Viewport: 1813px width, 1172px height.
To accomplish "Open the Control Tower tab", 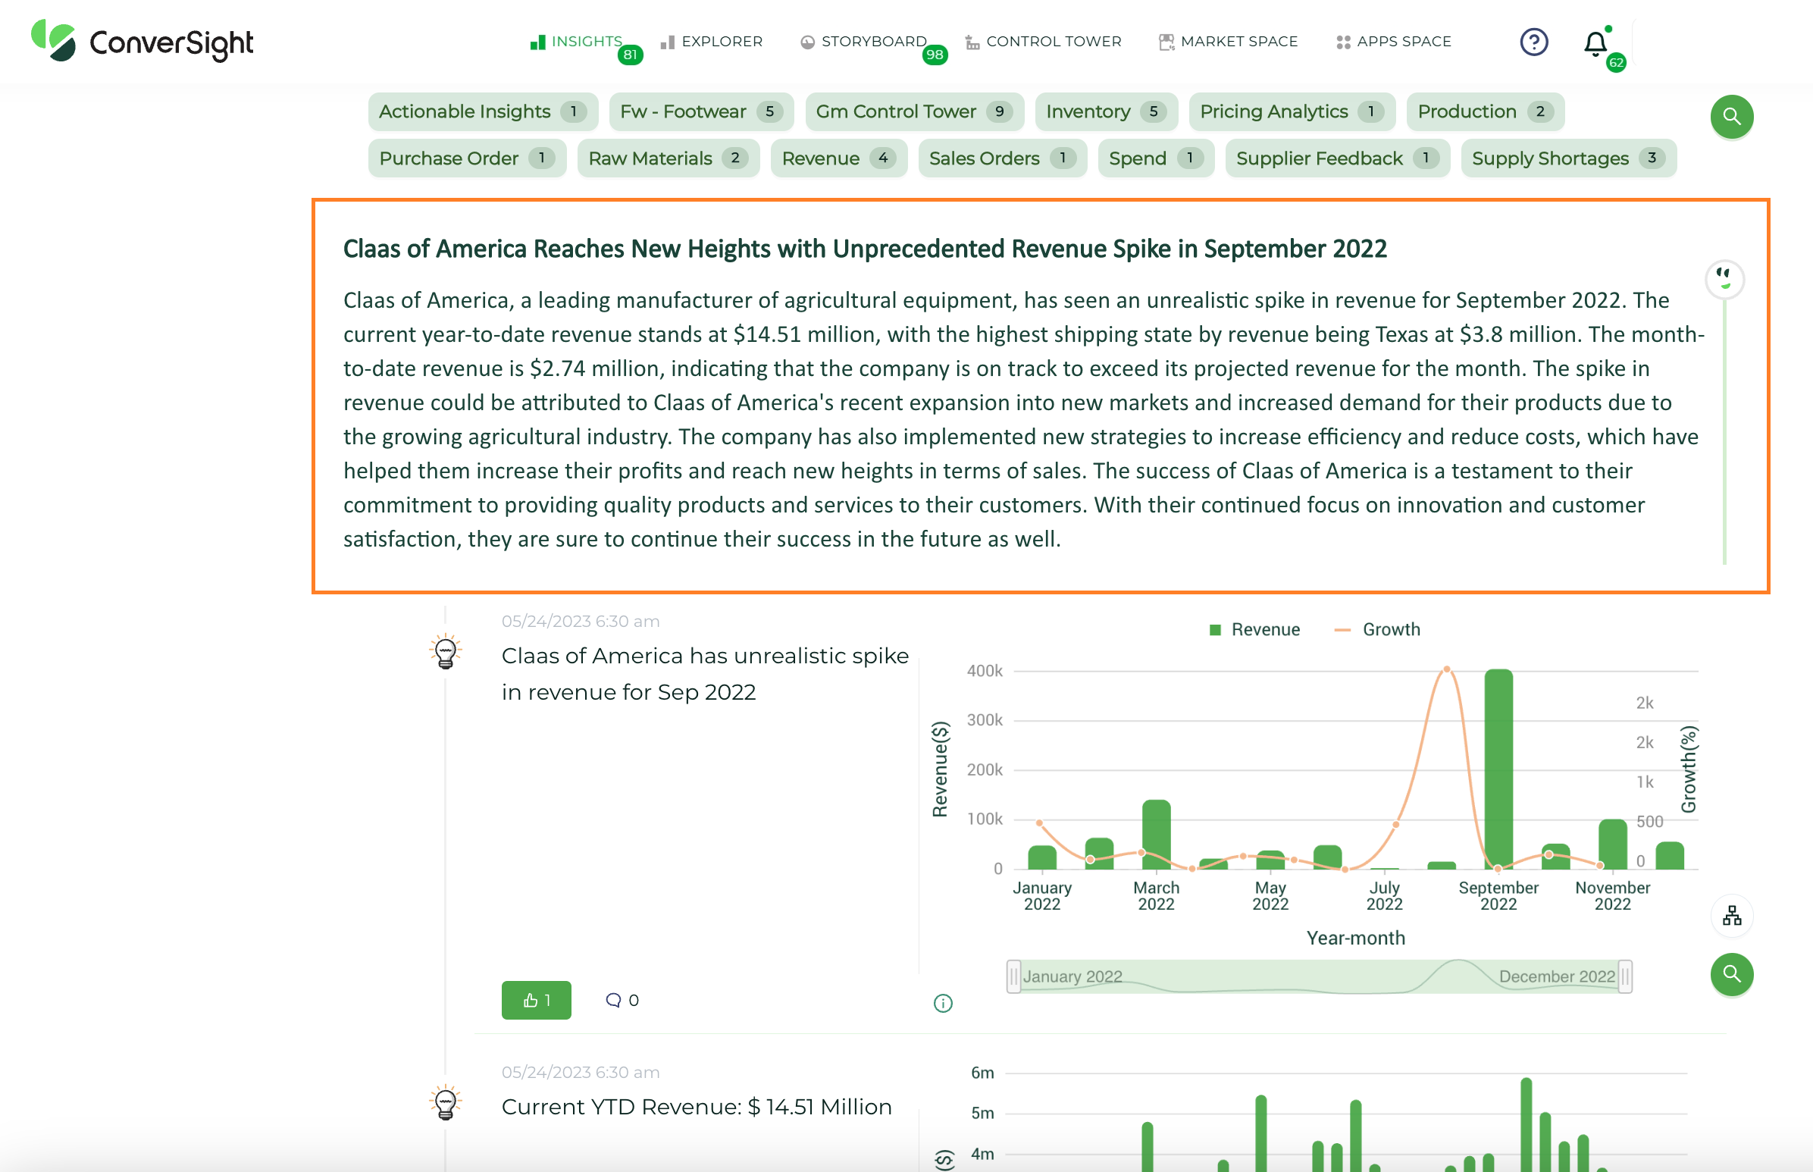I will (x=1043, y=42).
